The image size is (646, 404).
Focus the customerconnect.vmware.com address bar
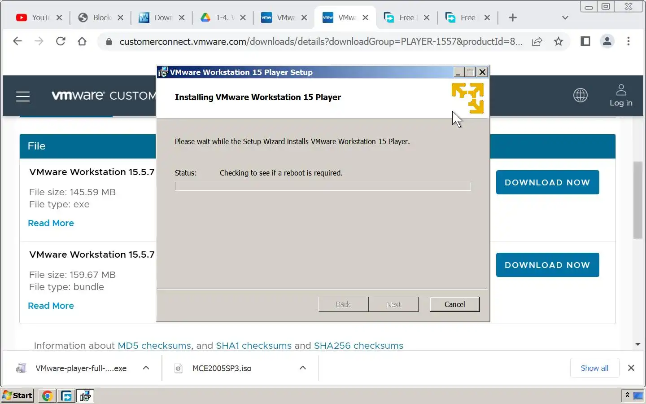(x=321, y=42)
